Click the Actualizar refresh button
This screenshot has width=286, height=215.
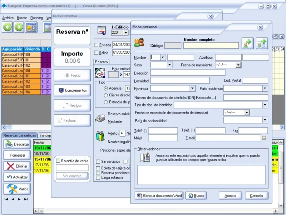click(17, 177)
